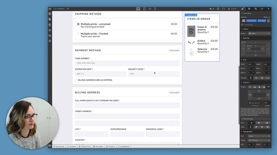The width and height of the screenshot is (277, 155).
Task: Set overflow to Auto
Action: [267, 78]
